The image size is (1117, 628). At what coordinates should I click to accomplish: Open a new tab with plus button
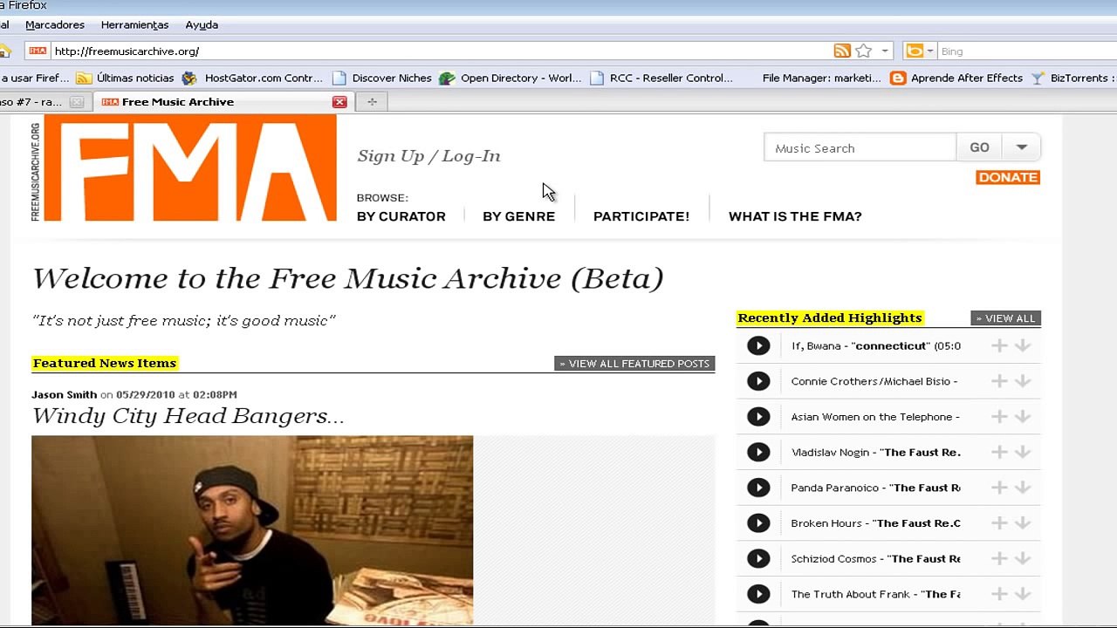pos(372,102)
